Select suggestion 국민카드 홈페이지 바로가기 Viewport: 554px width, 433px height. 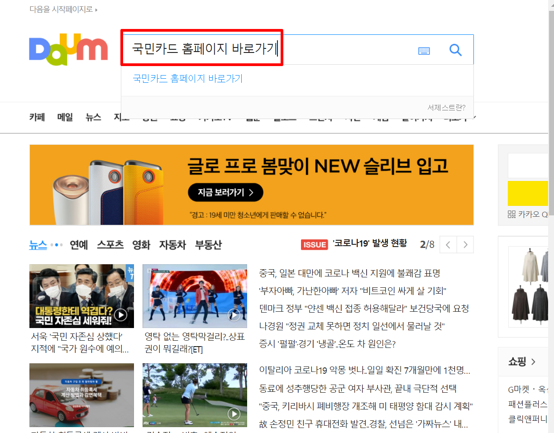click(x=188, y=79)
